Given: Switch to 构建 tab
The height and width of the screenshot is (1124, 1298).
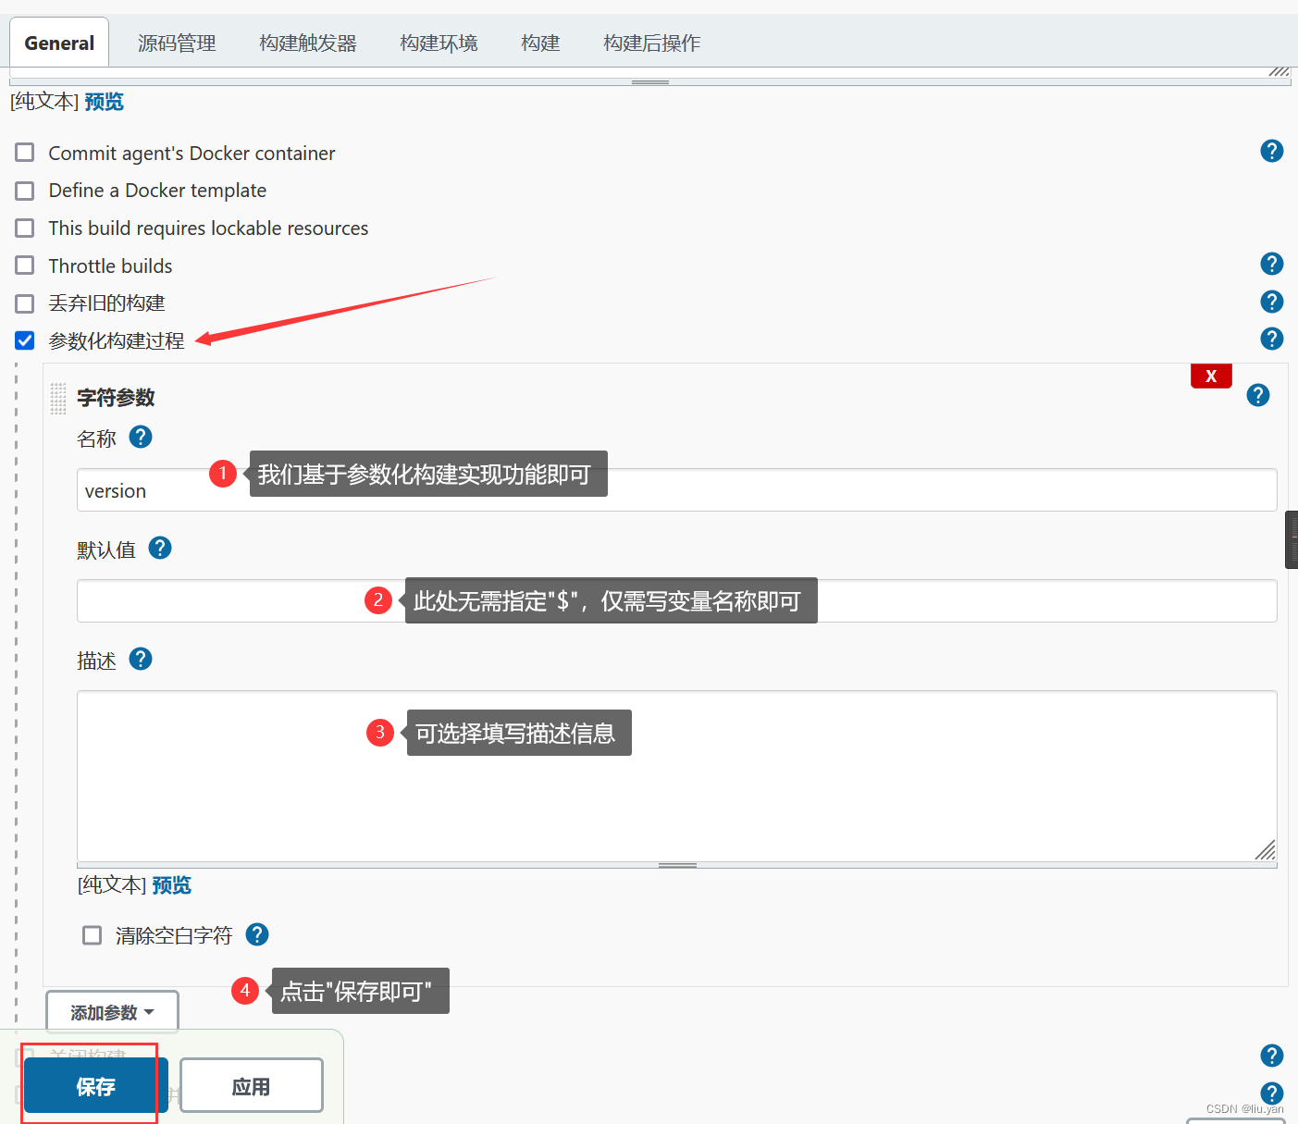Looking at the screenshot, I should (540, 43).
